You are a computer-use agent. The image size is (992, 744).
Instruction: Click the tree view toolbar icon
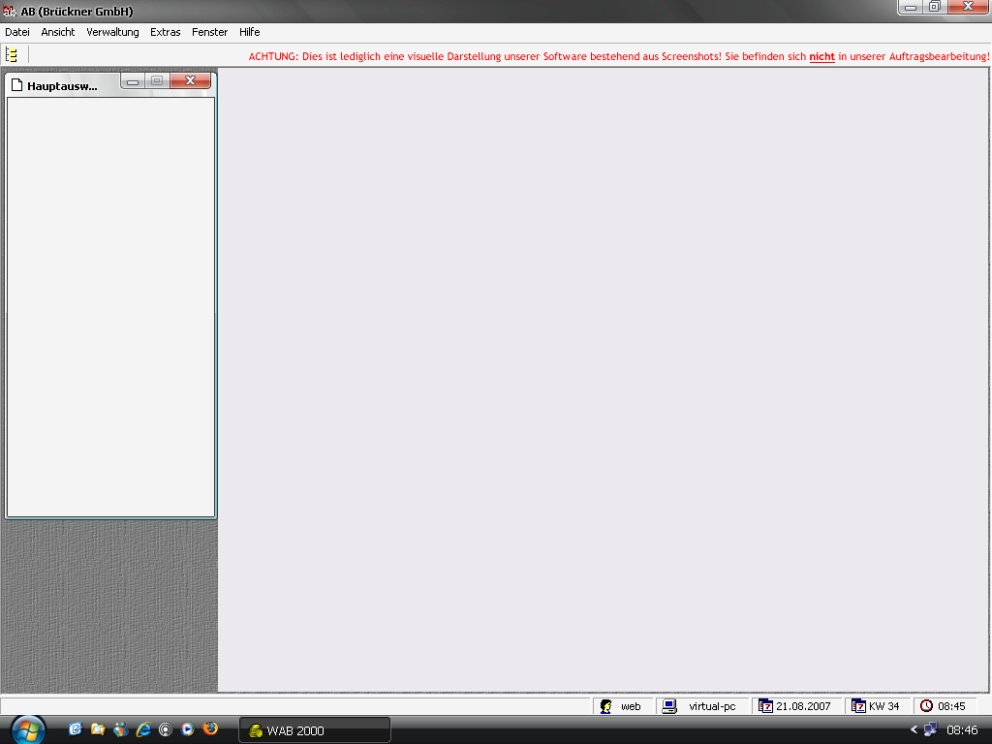click(12, 55)
